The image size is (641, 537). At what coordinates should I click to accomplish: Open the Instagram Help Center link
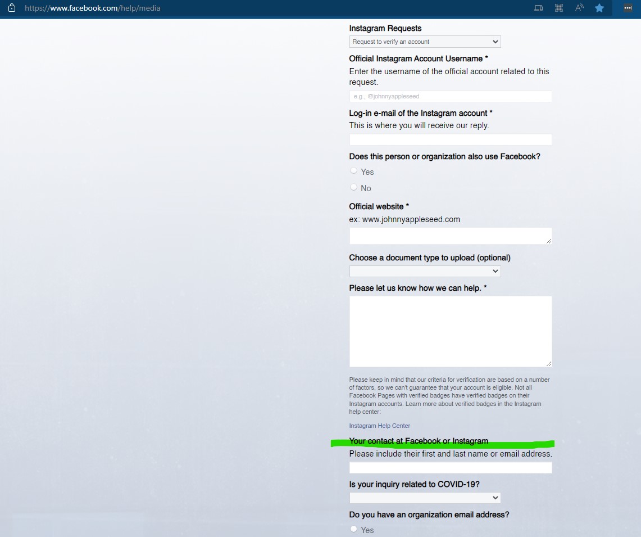(x=379, y=426)
